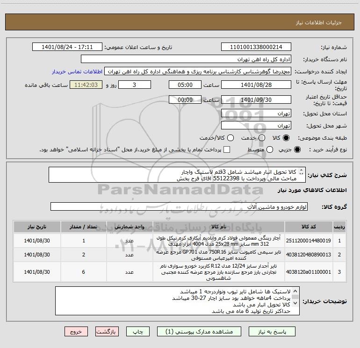Click the announcement date 1401/08/24 field
This screenshot has width=360, height=348.
[67, 47]
